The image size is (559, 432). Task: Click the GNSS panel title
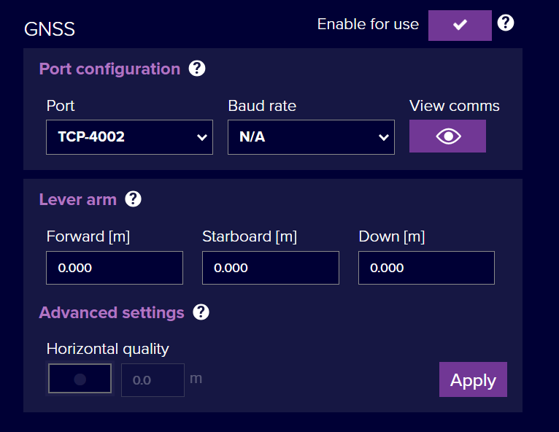[50, 29]
